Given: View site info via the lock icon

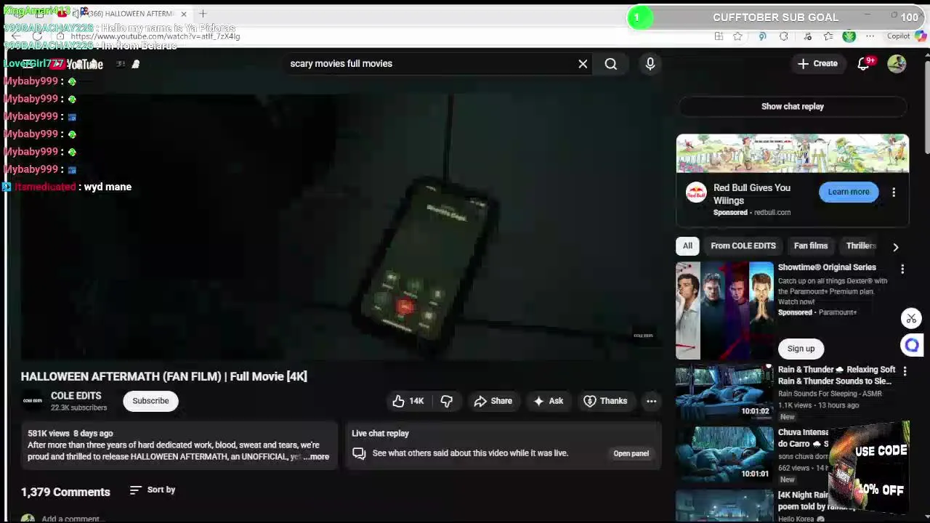Looking at the screenshot, I should tap(61, 36).
